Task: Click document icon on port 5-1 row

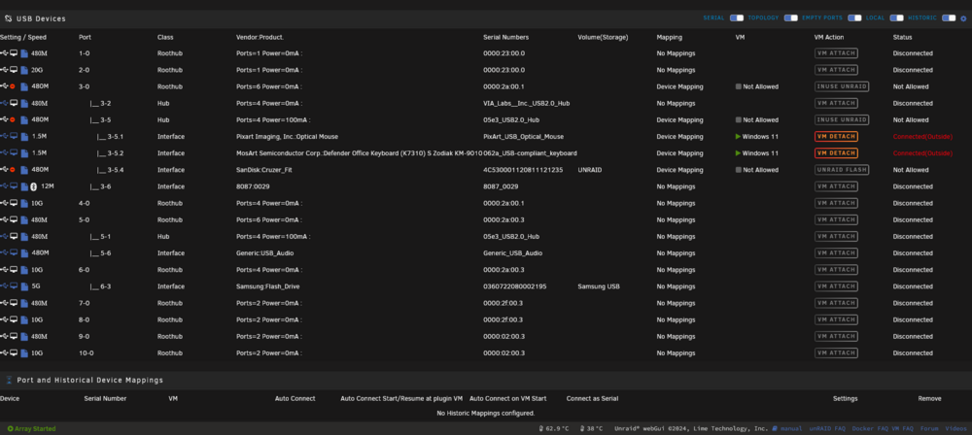Action: [x=24, y=237]
